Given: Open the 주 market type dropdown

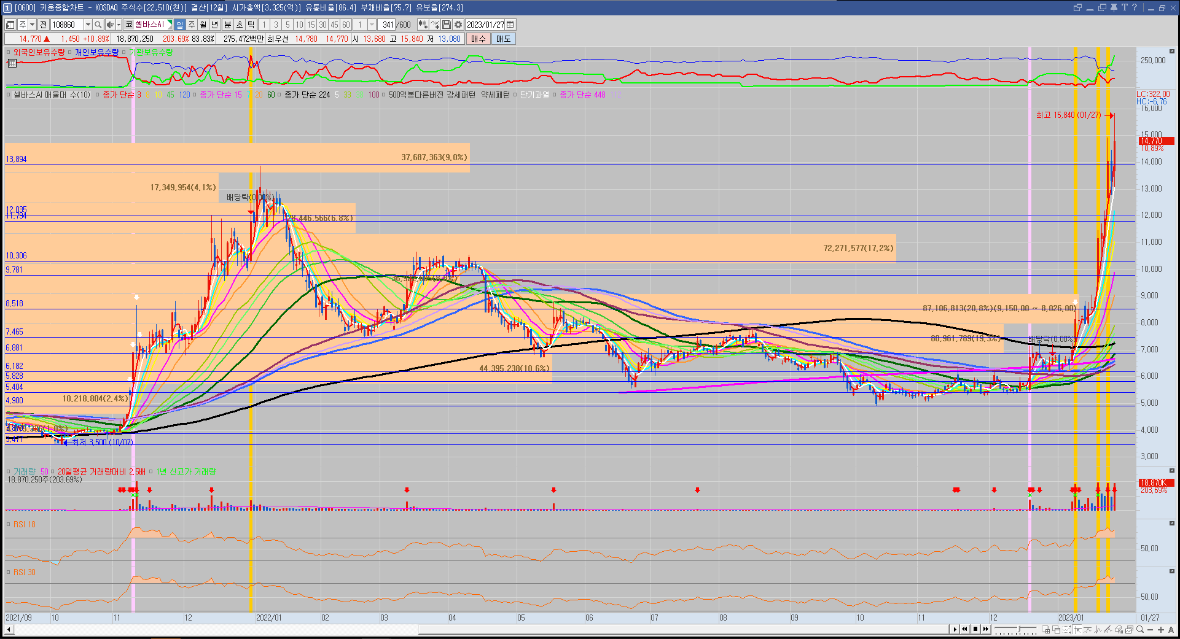Looking at the screenshot, I should 32,25.
